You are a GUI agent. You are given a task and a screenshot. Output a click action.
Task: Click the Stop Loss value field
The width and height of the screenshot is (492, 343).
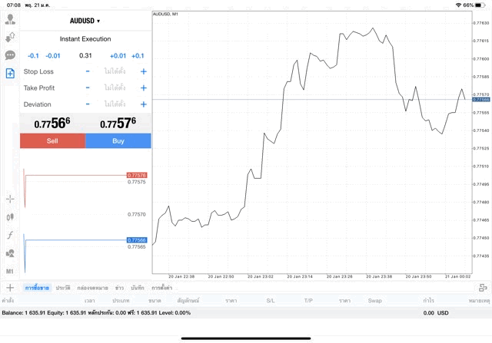(x=115, y=71)
